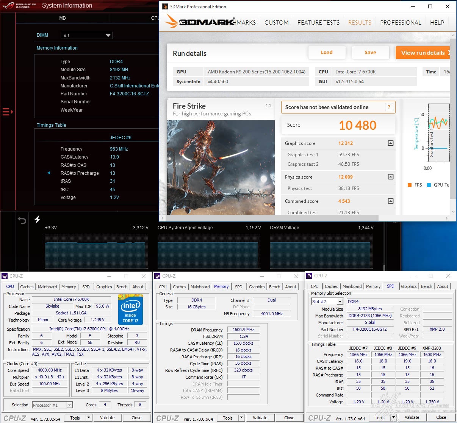Open Bench tab in CPU-Z CPU window

[x=122, y=287]
